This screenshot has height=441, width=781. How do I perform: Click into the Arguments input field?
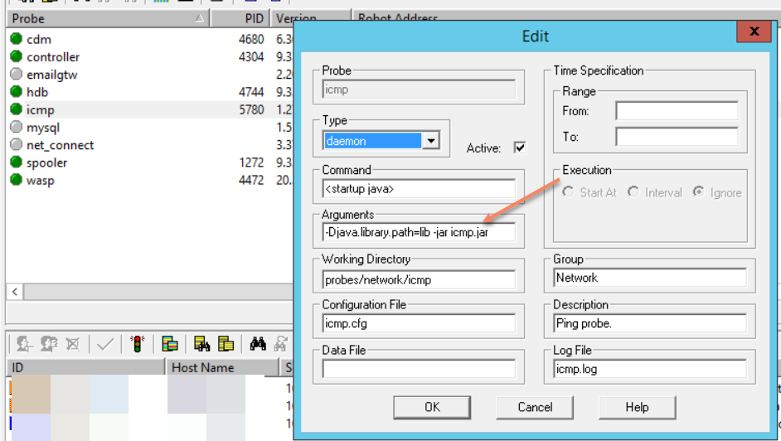419,232
